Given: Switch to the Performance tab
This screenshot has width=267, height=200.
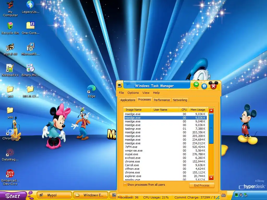Looking at the screenshot, I should [x=162, y=100].
